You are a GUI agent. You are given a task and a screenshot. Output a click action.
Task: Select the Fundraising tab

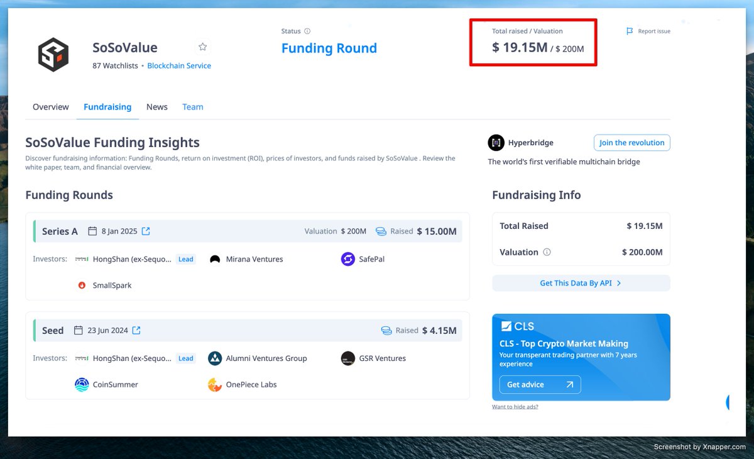(107, 107)
